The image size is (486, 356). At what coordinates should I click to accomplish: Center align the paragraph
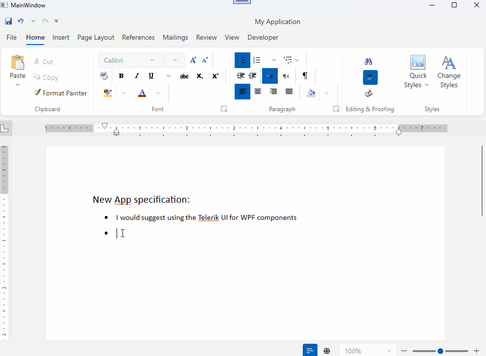click(x=258, y=92)
